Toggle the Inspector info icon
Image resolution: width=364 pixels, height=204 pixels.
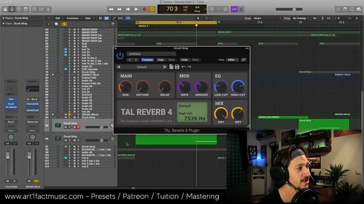pyautogui.click(x=12, y=9)
